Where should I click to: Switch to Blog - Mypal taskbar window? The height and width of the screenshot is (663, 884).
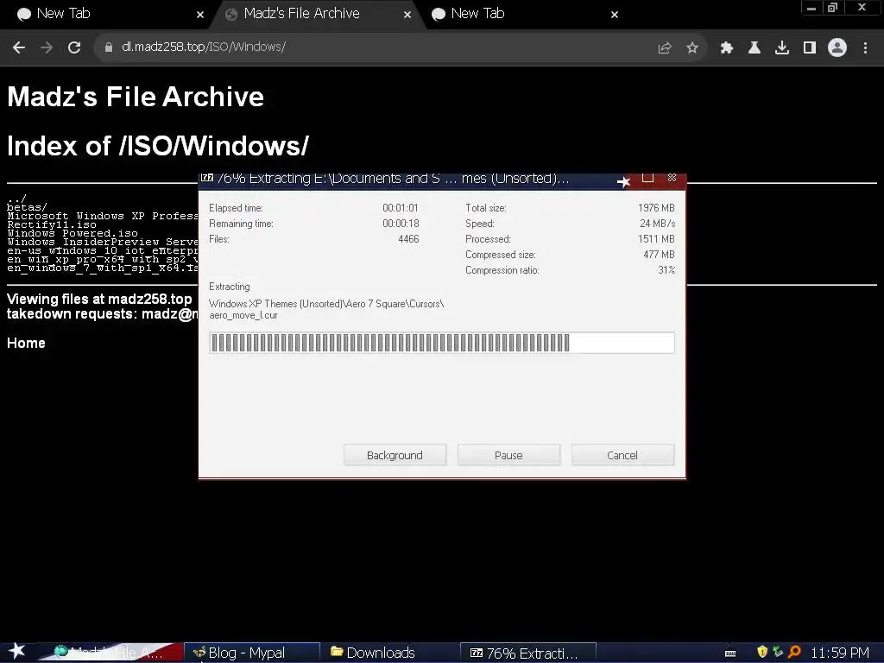(x=252, y=653)
